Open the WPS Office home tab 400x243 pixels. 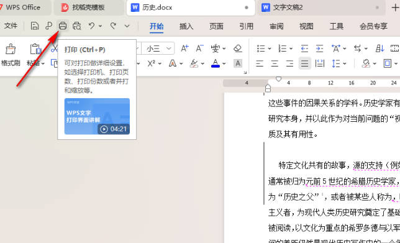pos(25,7)
